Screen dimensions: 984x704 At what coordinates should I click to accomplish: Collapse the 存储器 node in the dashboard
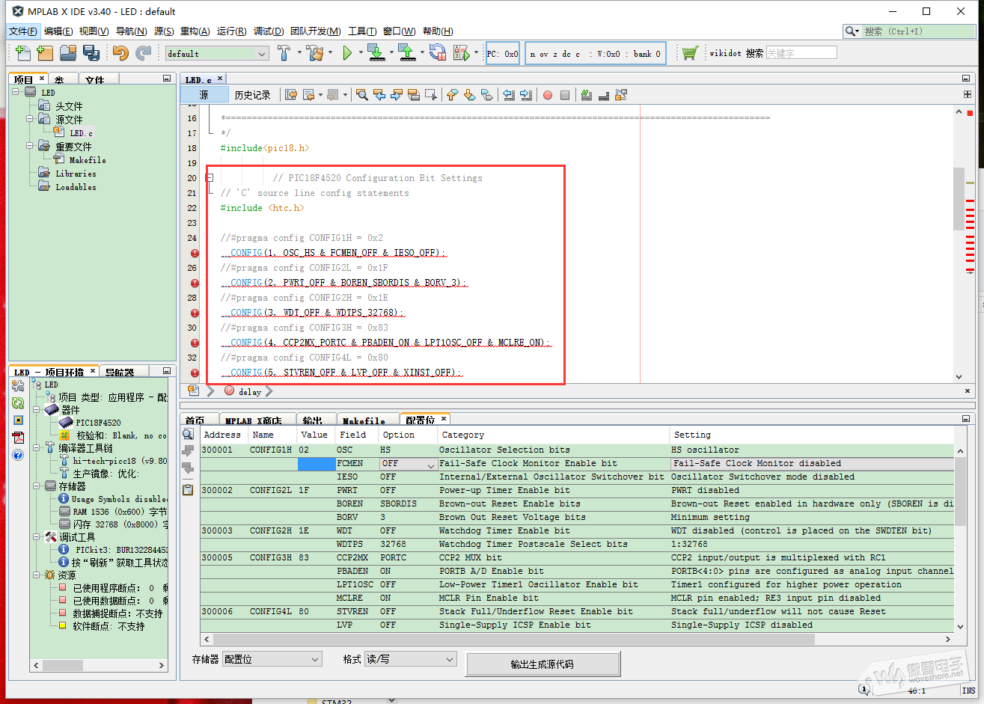click(x=36, y=486)
